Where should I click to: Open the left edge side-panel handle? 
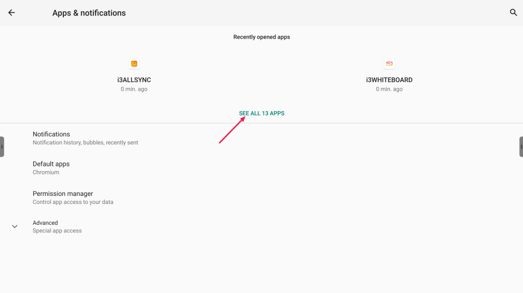click(2, 146)
